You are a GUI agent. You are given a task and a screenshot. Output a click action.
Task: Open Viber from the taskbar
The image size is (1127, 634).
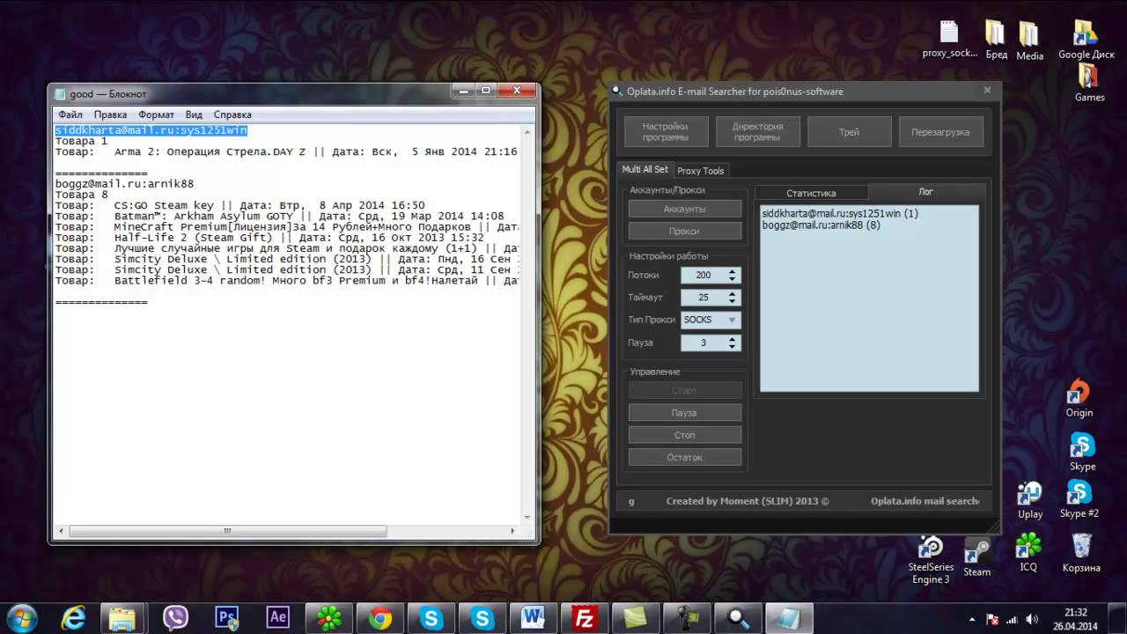click(x=175, y=618)
